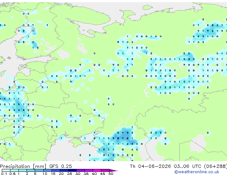This screenshot has height=175, width=227.
Task: Pick the 15–20 mm legend color swatch
Action: [x=56, y=170]
